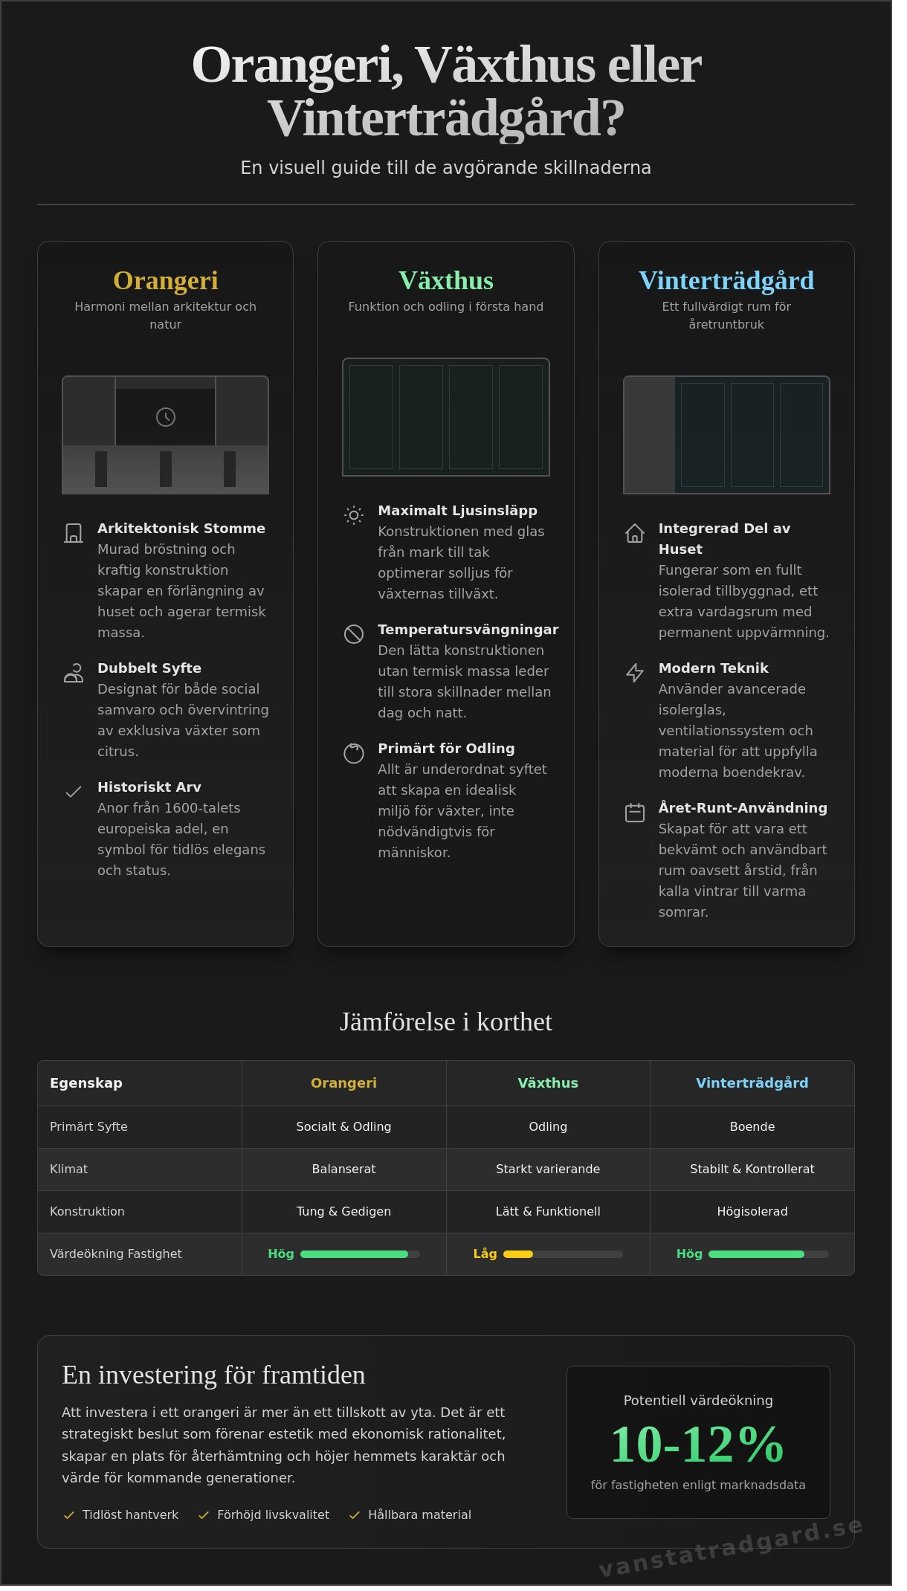Select the Orangeri column header in table
Viewport: 907px width, 1591px height.
[x=343, y=1083]
